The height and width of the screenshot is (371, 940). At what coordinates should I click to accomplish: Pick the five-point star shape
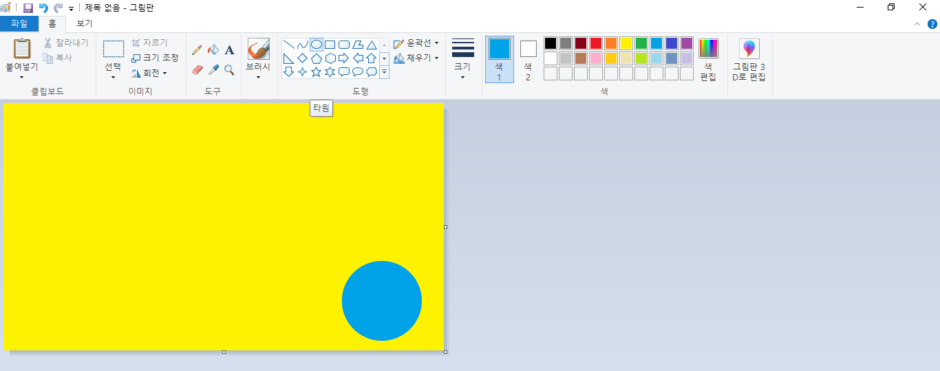click(316, 71)
